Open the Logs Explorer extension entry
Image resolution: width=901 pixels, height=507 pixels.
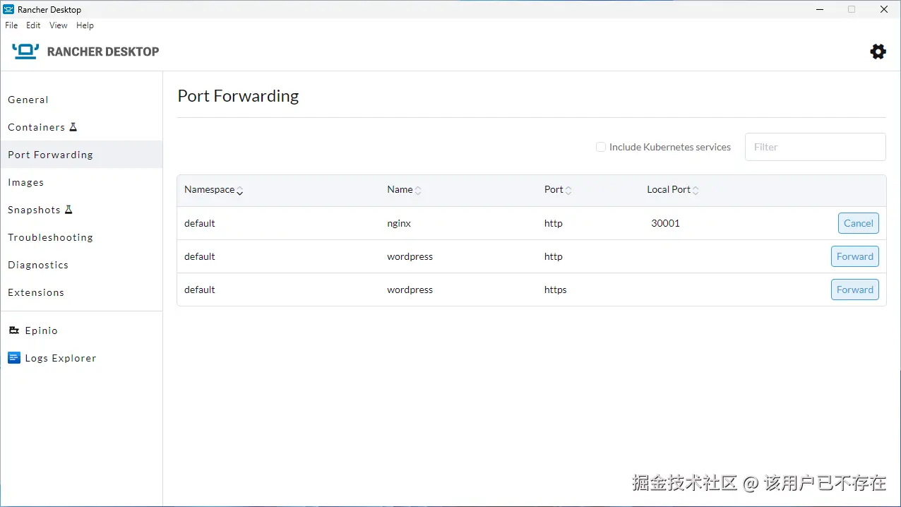pos(81,358)
